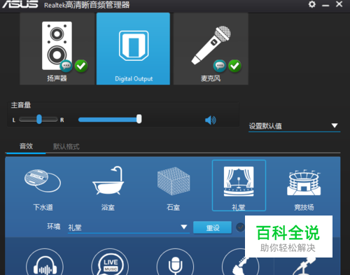The width and height of the screenshot is (350, 275).
Task: Close the Realtek audio manager window
Action: [x=339, y=4]
